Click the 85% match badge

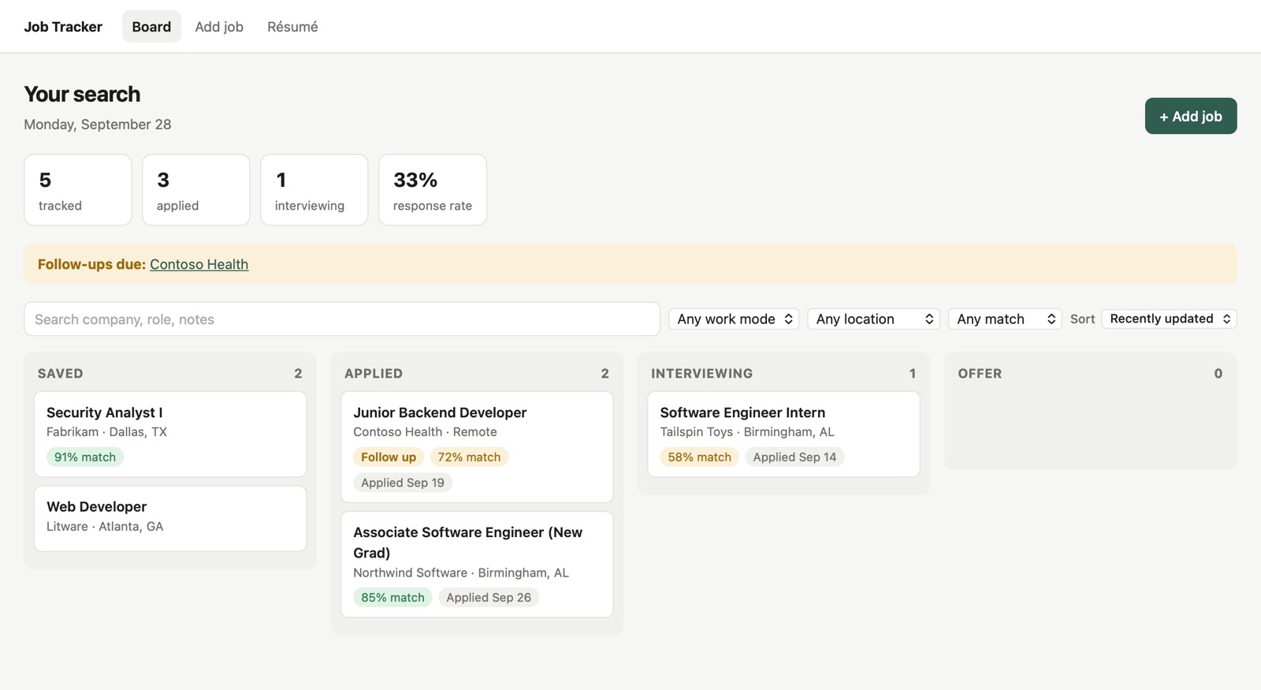(392, 598)
